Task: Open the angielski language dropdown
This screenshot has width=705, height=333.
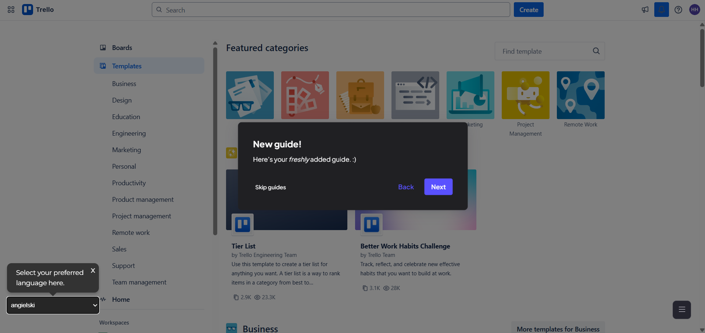Action: [x=53, y=305]
